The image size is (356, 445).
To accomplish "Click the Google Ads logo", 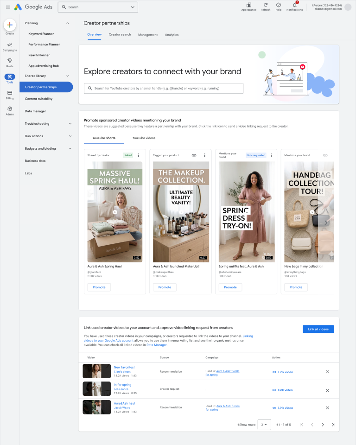I will coord(33,7).
